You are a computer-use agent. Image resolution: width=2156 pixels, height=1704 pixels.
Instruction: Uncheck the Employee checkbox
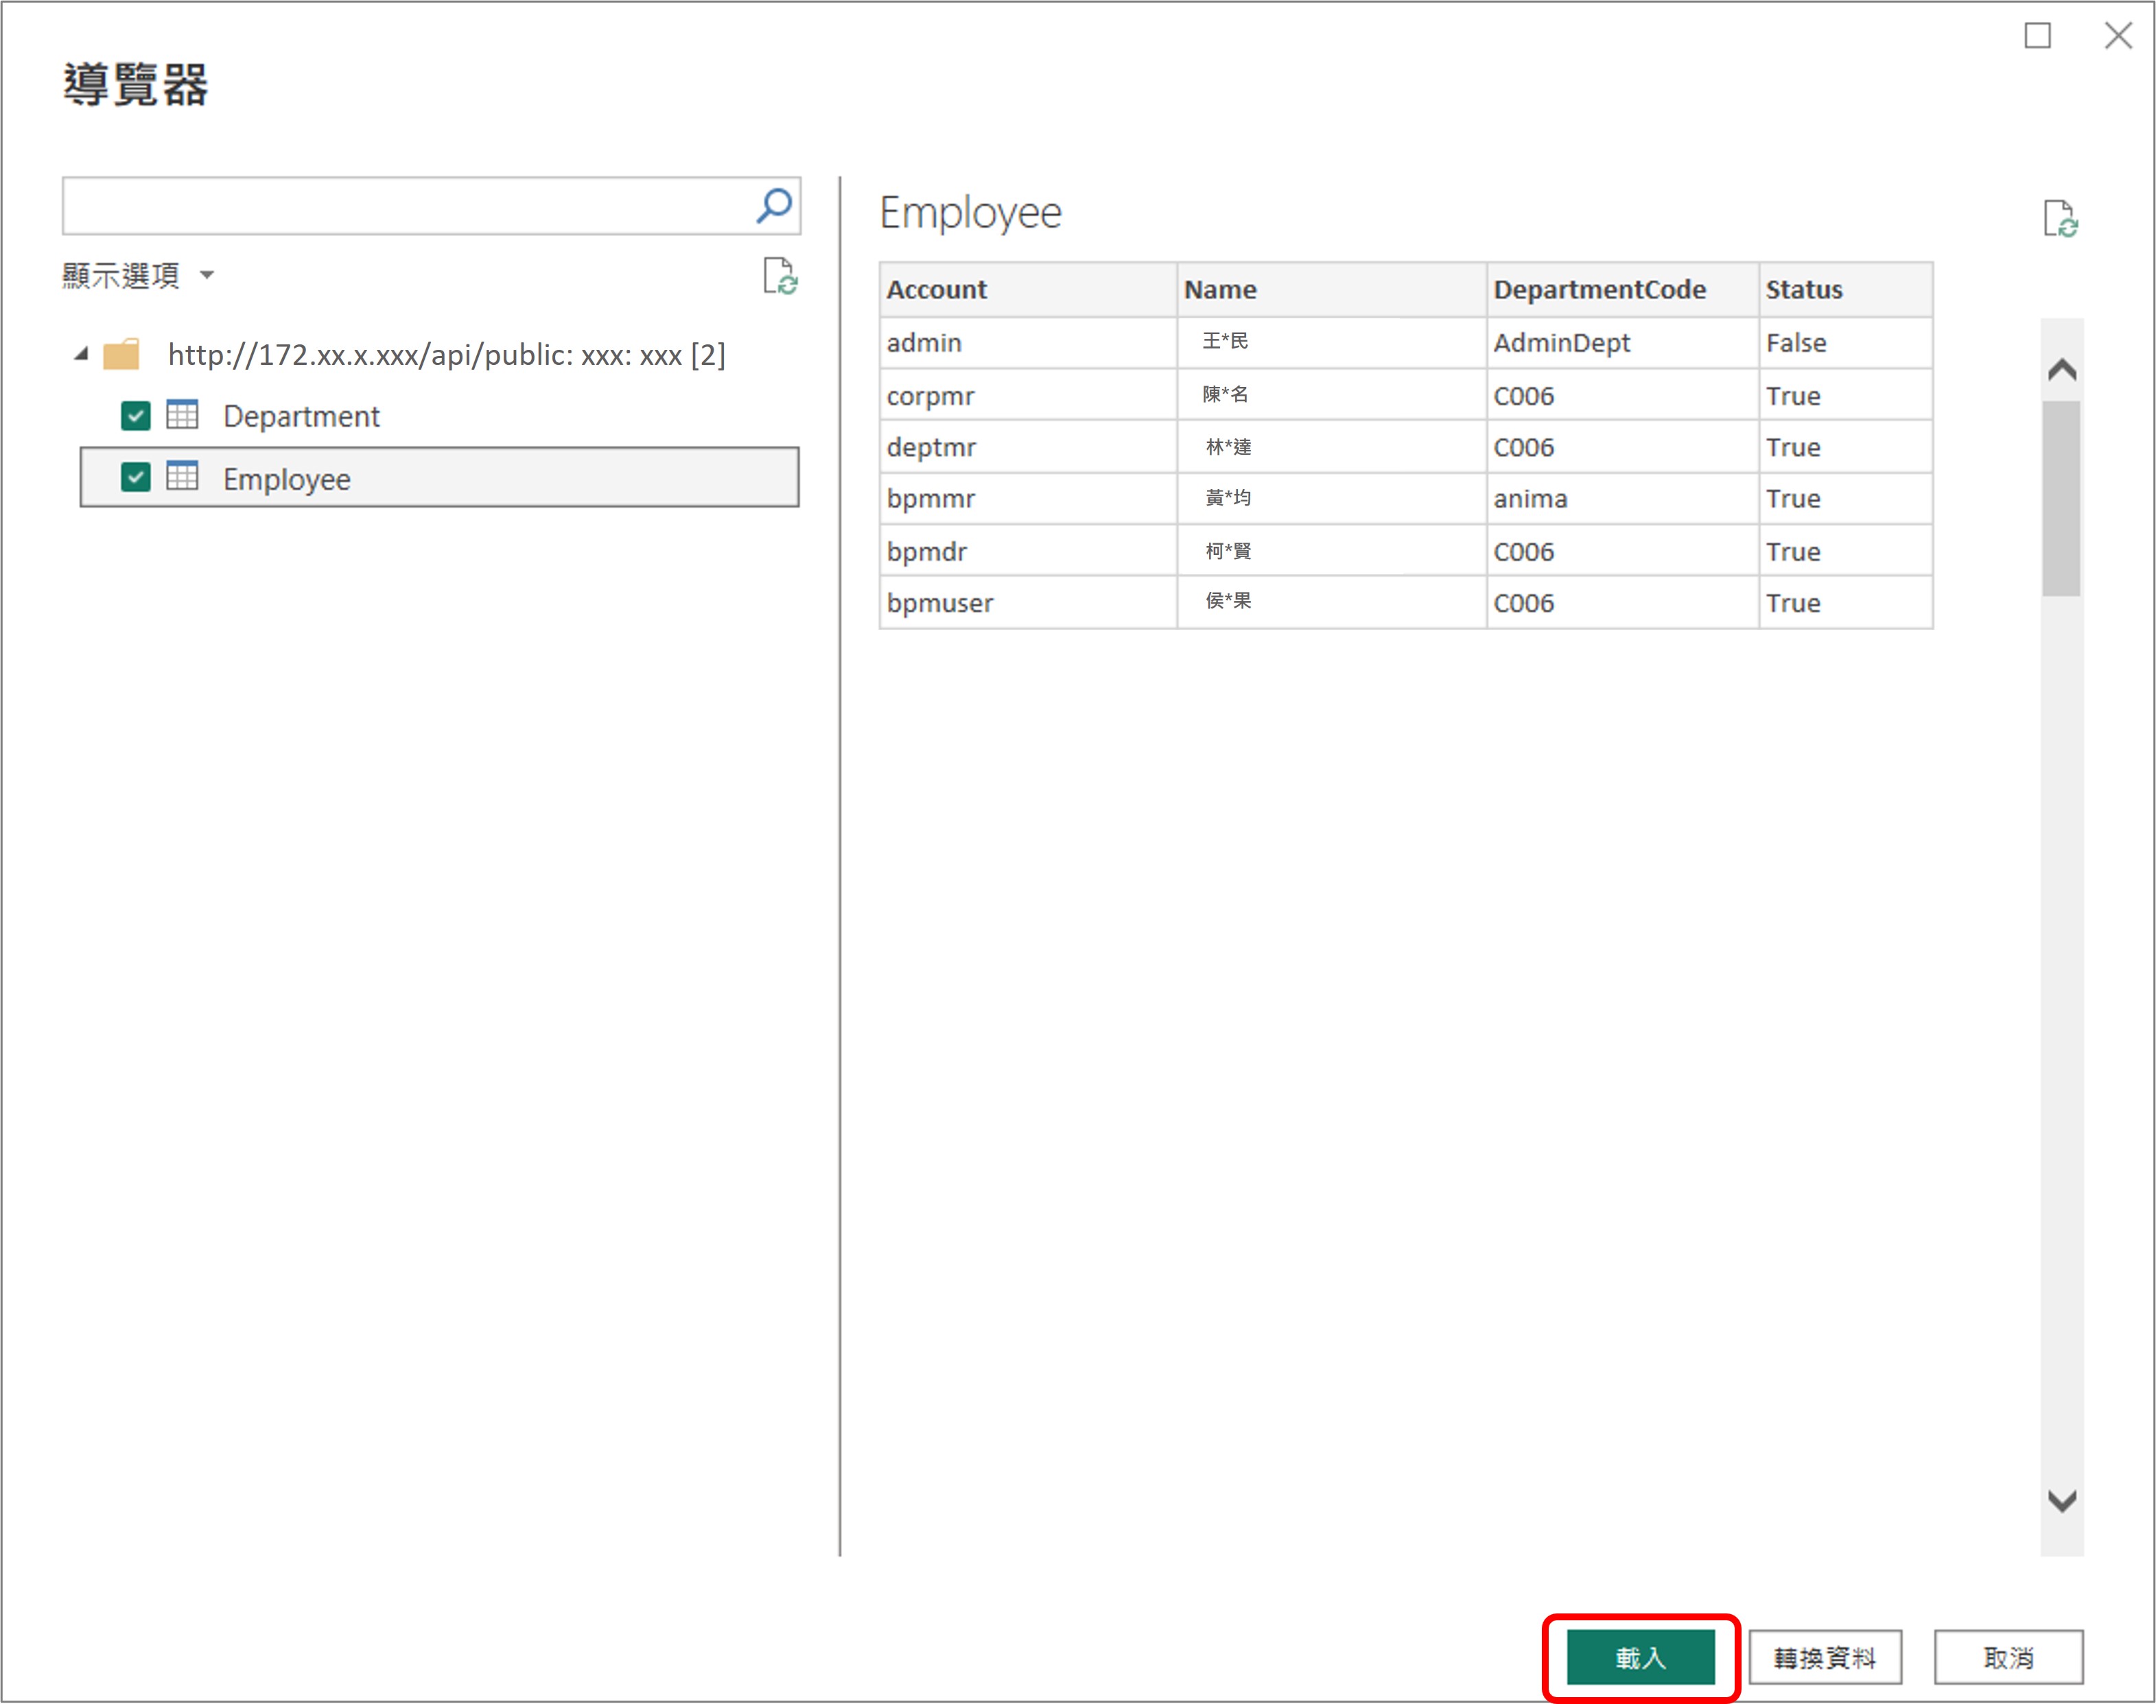(x=136, y=477)
